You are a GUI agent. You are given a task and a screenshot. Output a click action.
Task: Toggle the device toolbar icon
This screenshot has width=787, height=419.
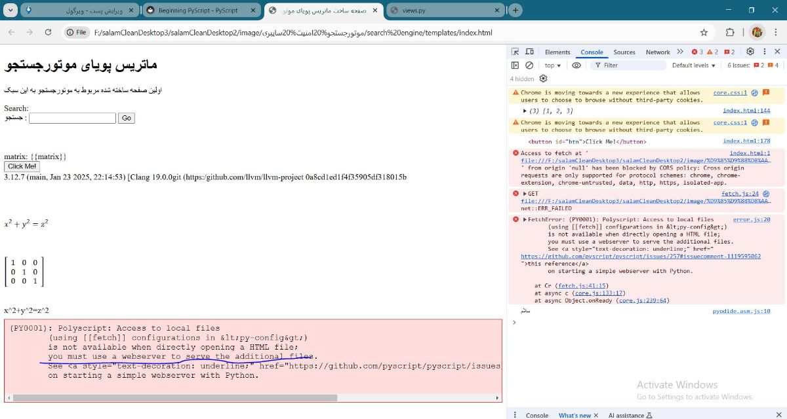click(530, 52)
